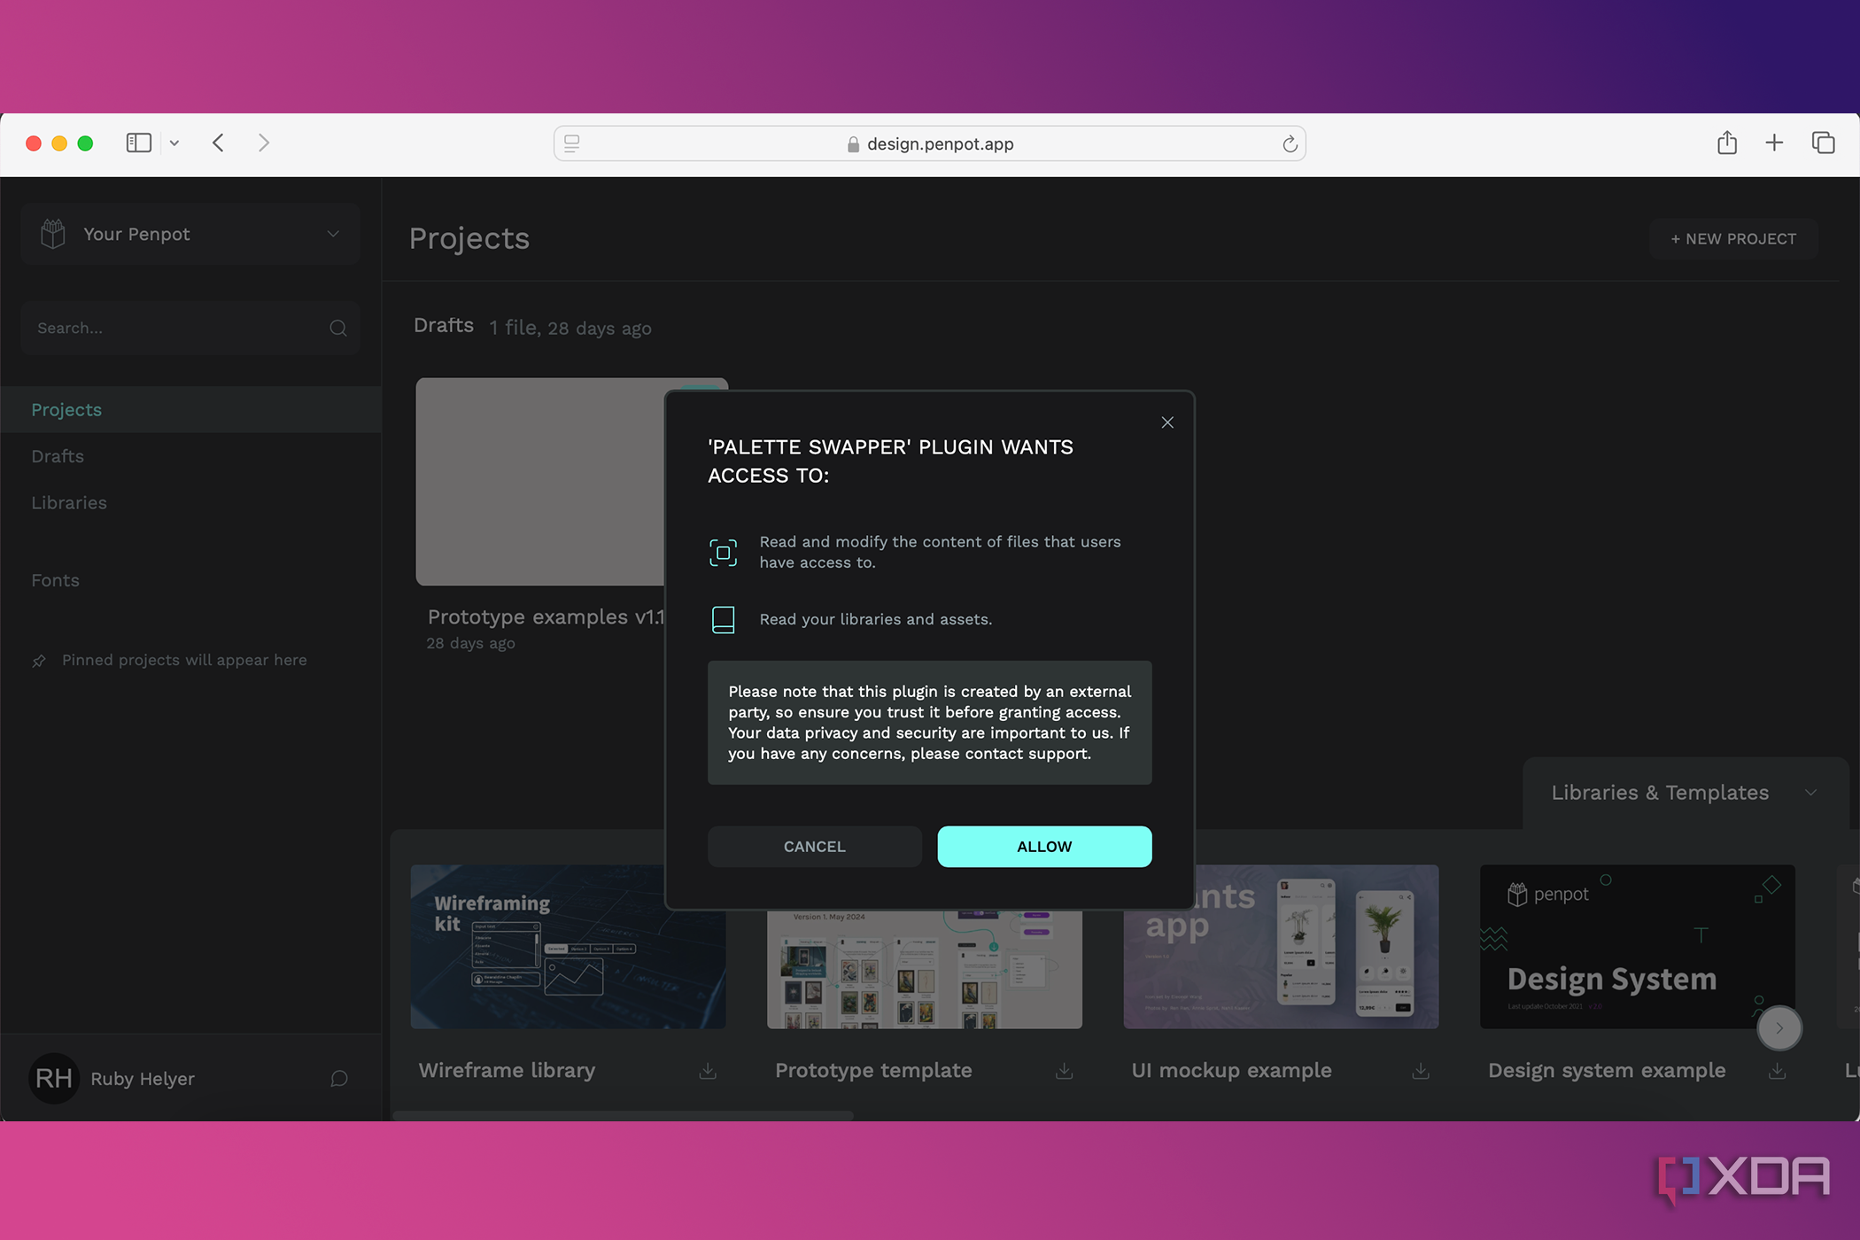Screen dimensions: 1860x1240
Task: Go forward in Safari history
Action: pos(263,143)
